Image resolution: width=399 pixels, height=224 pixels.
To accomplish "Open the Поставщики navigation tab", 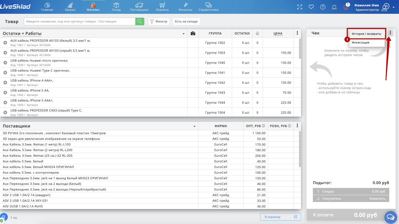I will coord(139,7).
